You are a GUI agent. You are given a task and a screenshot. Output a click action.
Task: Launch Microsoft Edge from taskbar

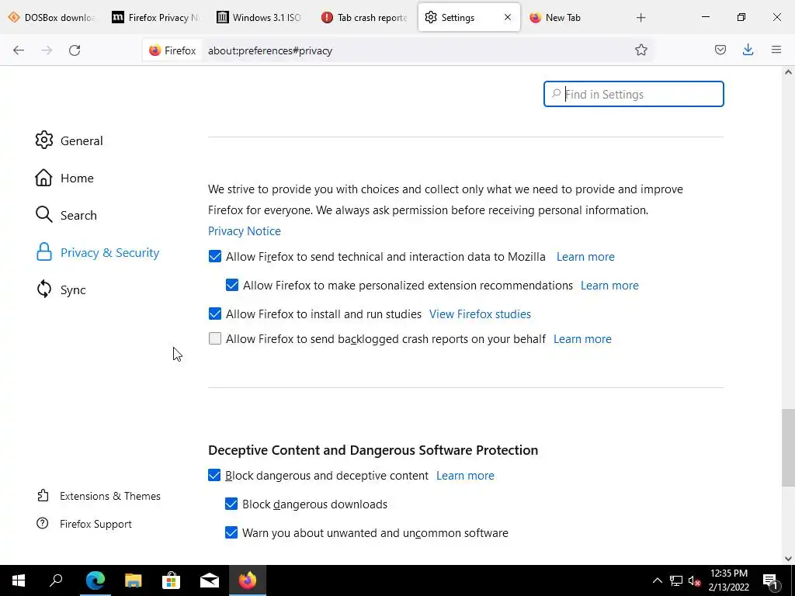point(95,580)
